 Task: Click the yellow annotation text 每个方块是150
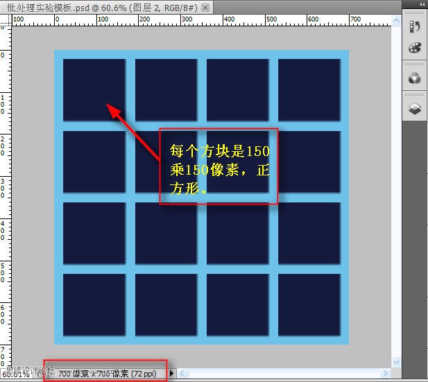pos(219,150)
